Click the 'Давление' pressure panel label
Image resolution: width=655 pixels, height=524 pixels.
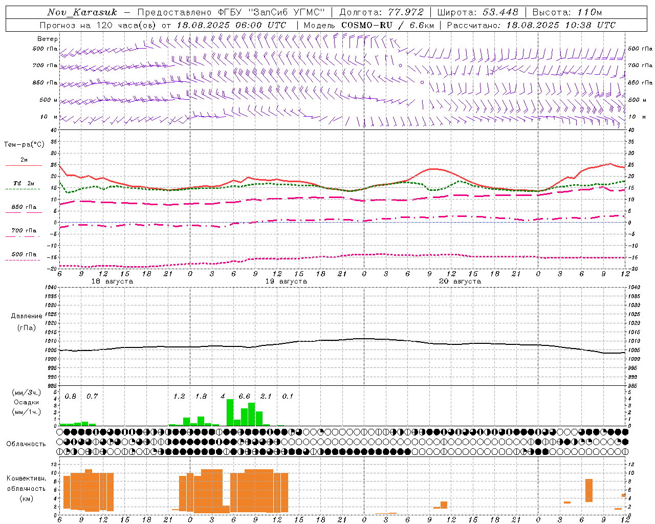(x=27, y=316)
